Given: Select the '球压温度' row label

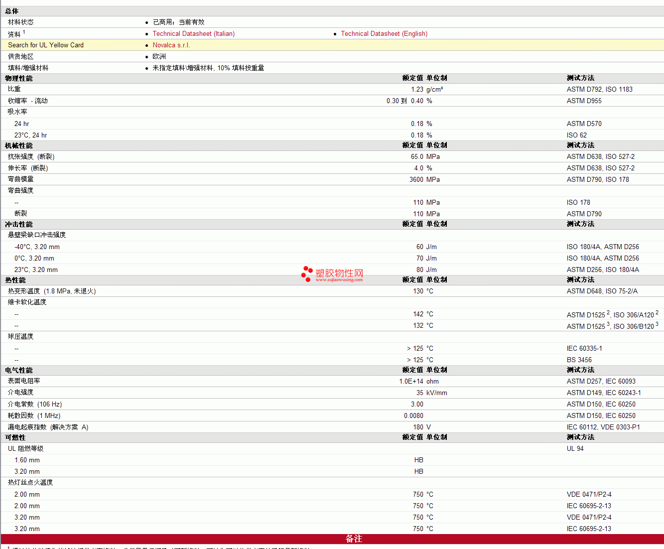Looking at the screenshot, I should 21,337.
